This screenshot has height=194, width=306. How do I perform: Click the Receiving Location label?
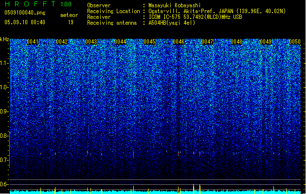(x=113, y=11)
